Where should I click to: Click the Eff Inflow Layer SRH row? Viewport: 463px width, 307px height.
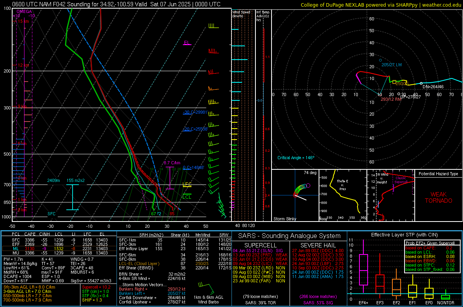pyautogui.click(x=175, y=249)
